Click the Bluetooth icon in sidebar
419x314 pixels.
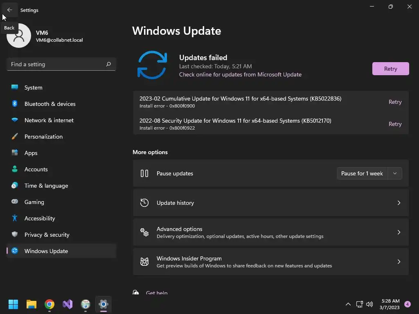(x=15, y=103)
